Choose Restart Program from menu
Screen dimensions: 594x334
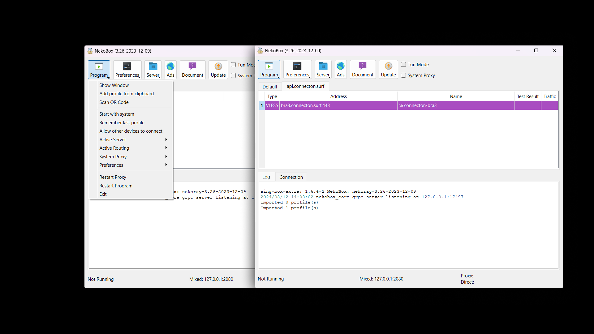coord(116,186)
